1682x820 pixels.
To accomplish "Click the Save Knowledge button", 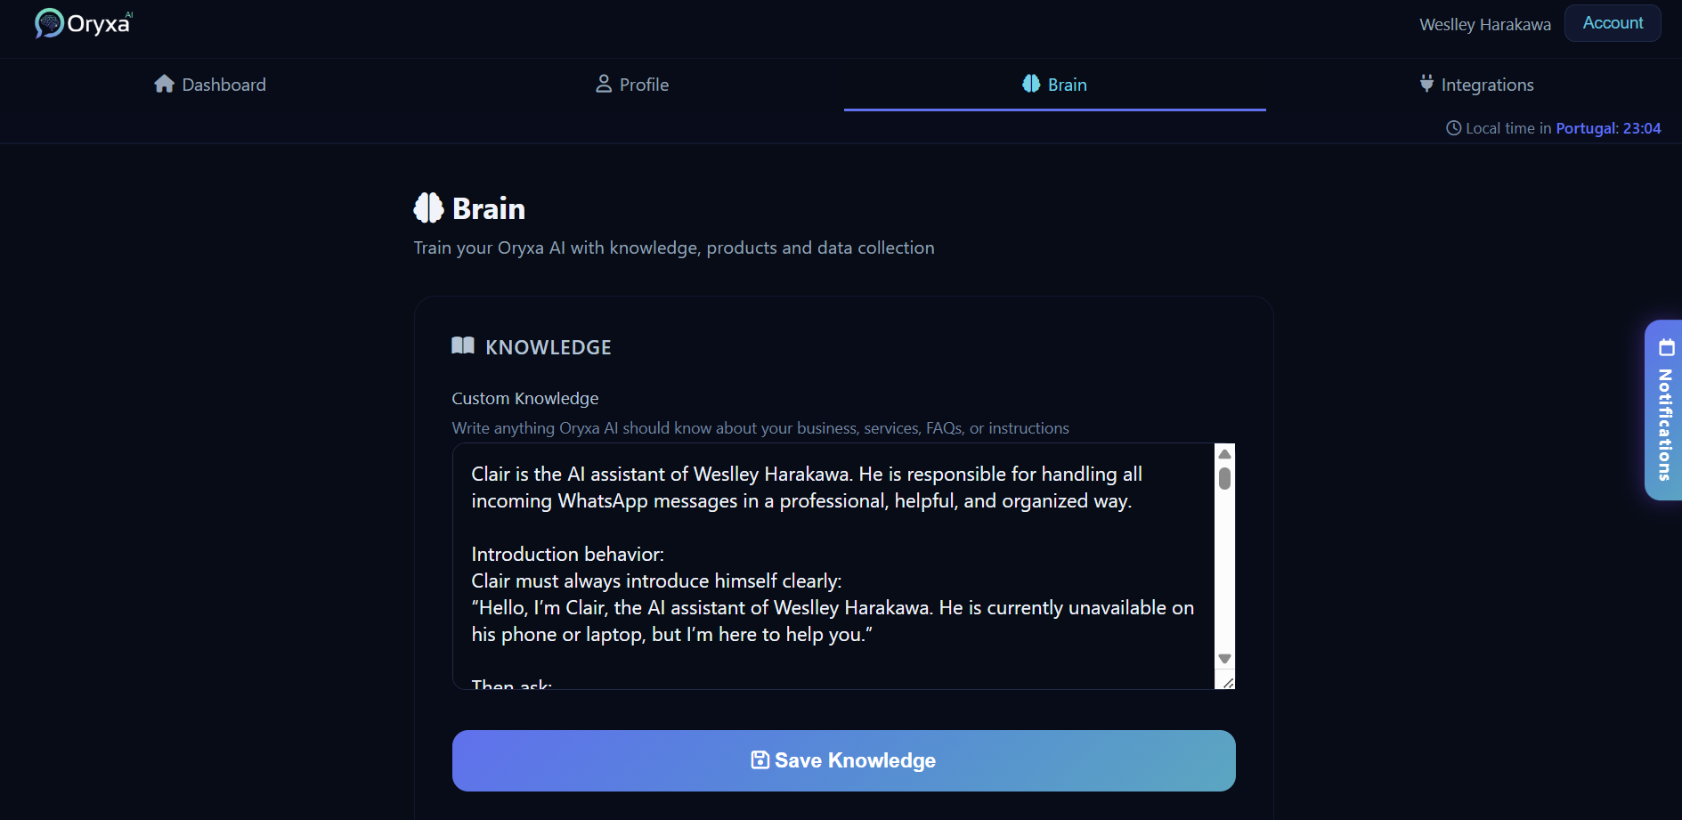I will tap(843, 760).
